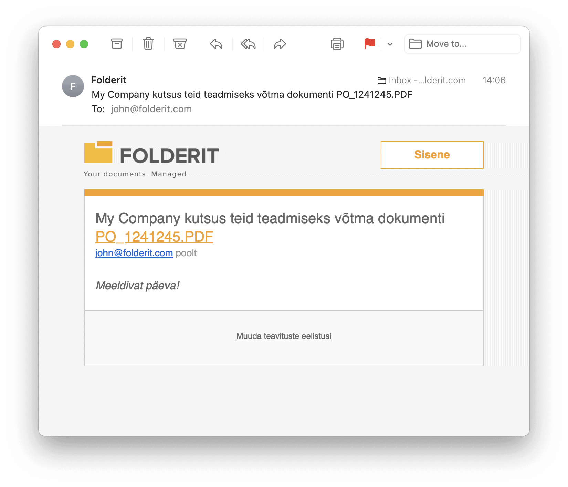The width and height of the screenshot is (568, 487).
Task: Click the Sisene login button
Action: 432,155
